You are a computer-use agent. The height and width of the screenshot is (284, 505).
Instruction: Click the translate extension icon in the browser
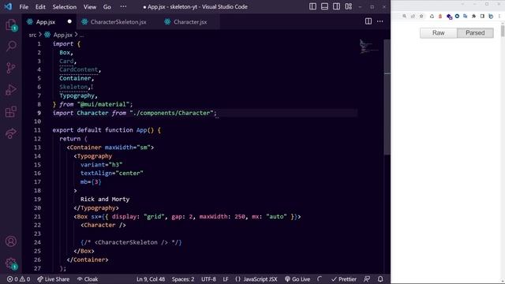pyautogui.click(x=465, y=16)
